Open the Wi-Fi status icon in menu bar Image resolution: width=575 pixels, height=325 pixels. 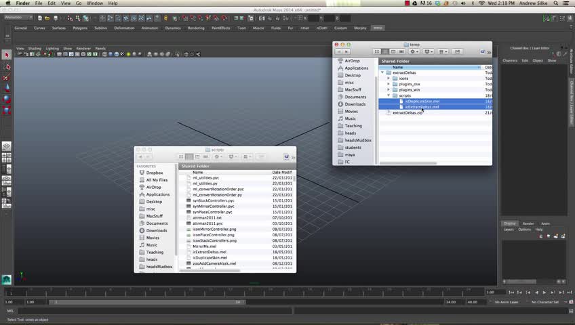[482, 3]
